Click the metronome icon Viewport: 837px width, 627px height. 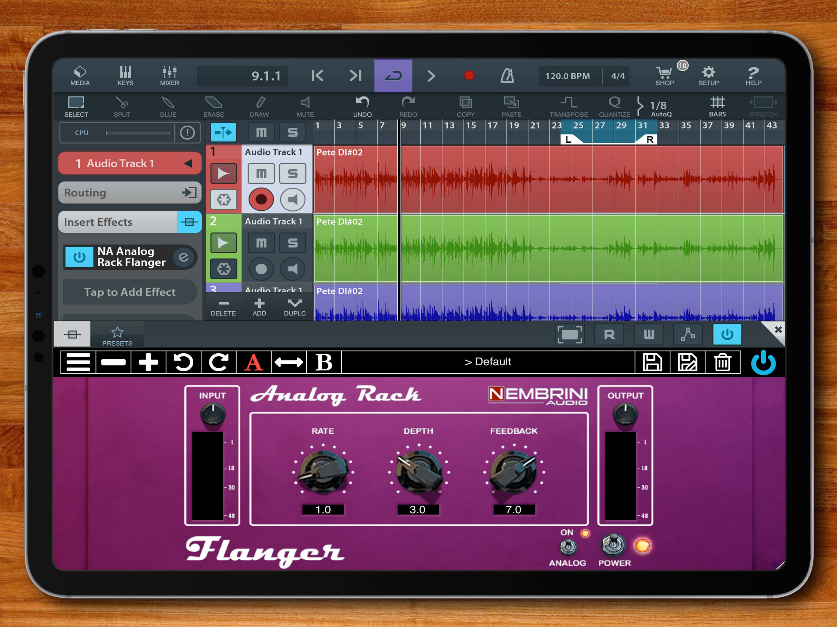click(x=507, y=76)
